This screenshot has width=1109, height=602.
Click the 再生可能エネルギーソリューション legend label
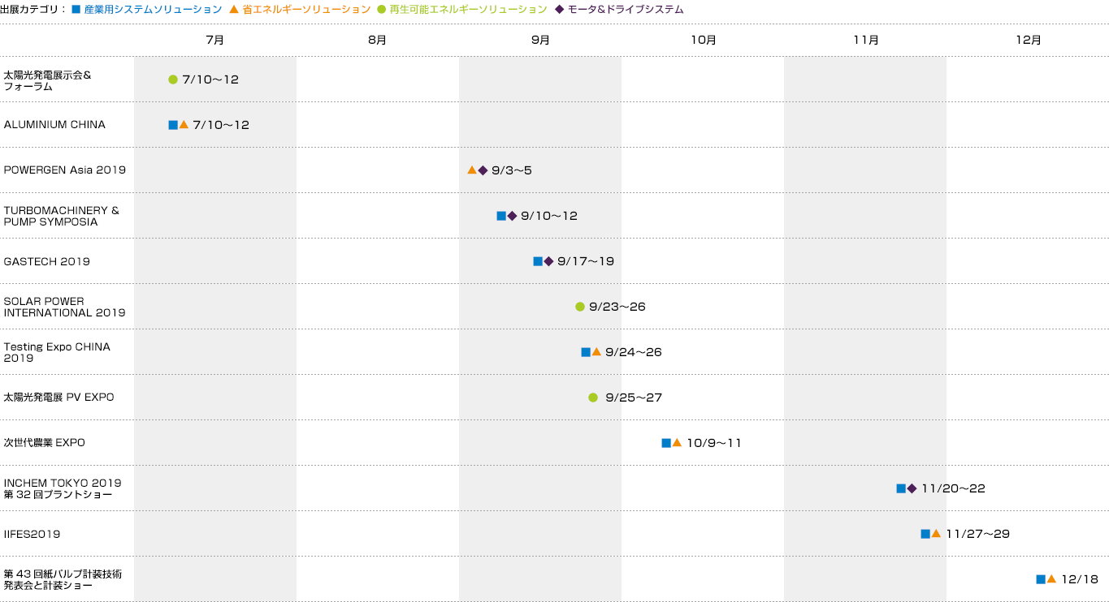(x=468, y=10)
